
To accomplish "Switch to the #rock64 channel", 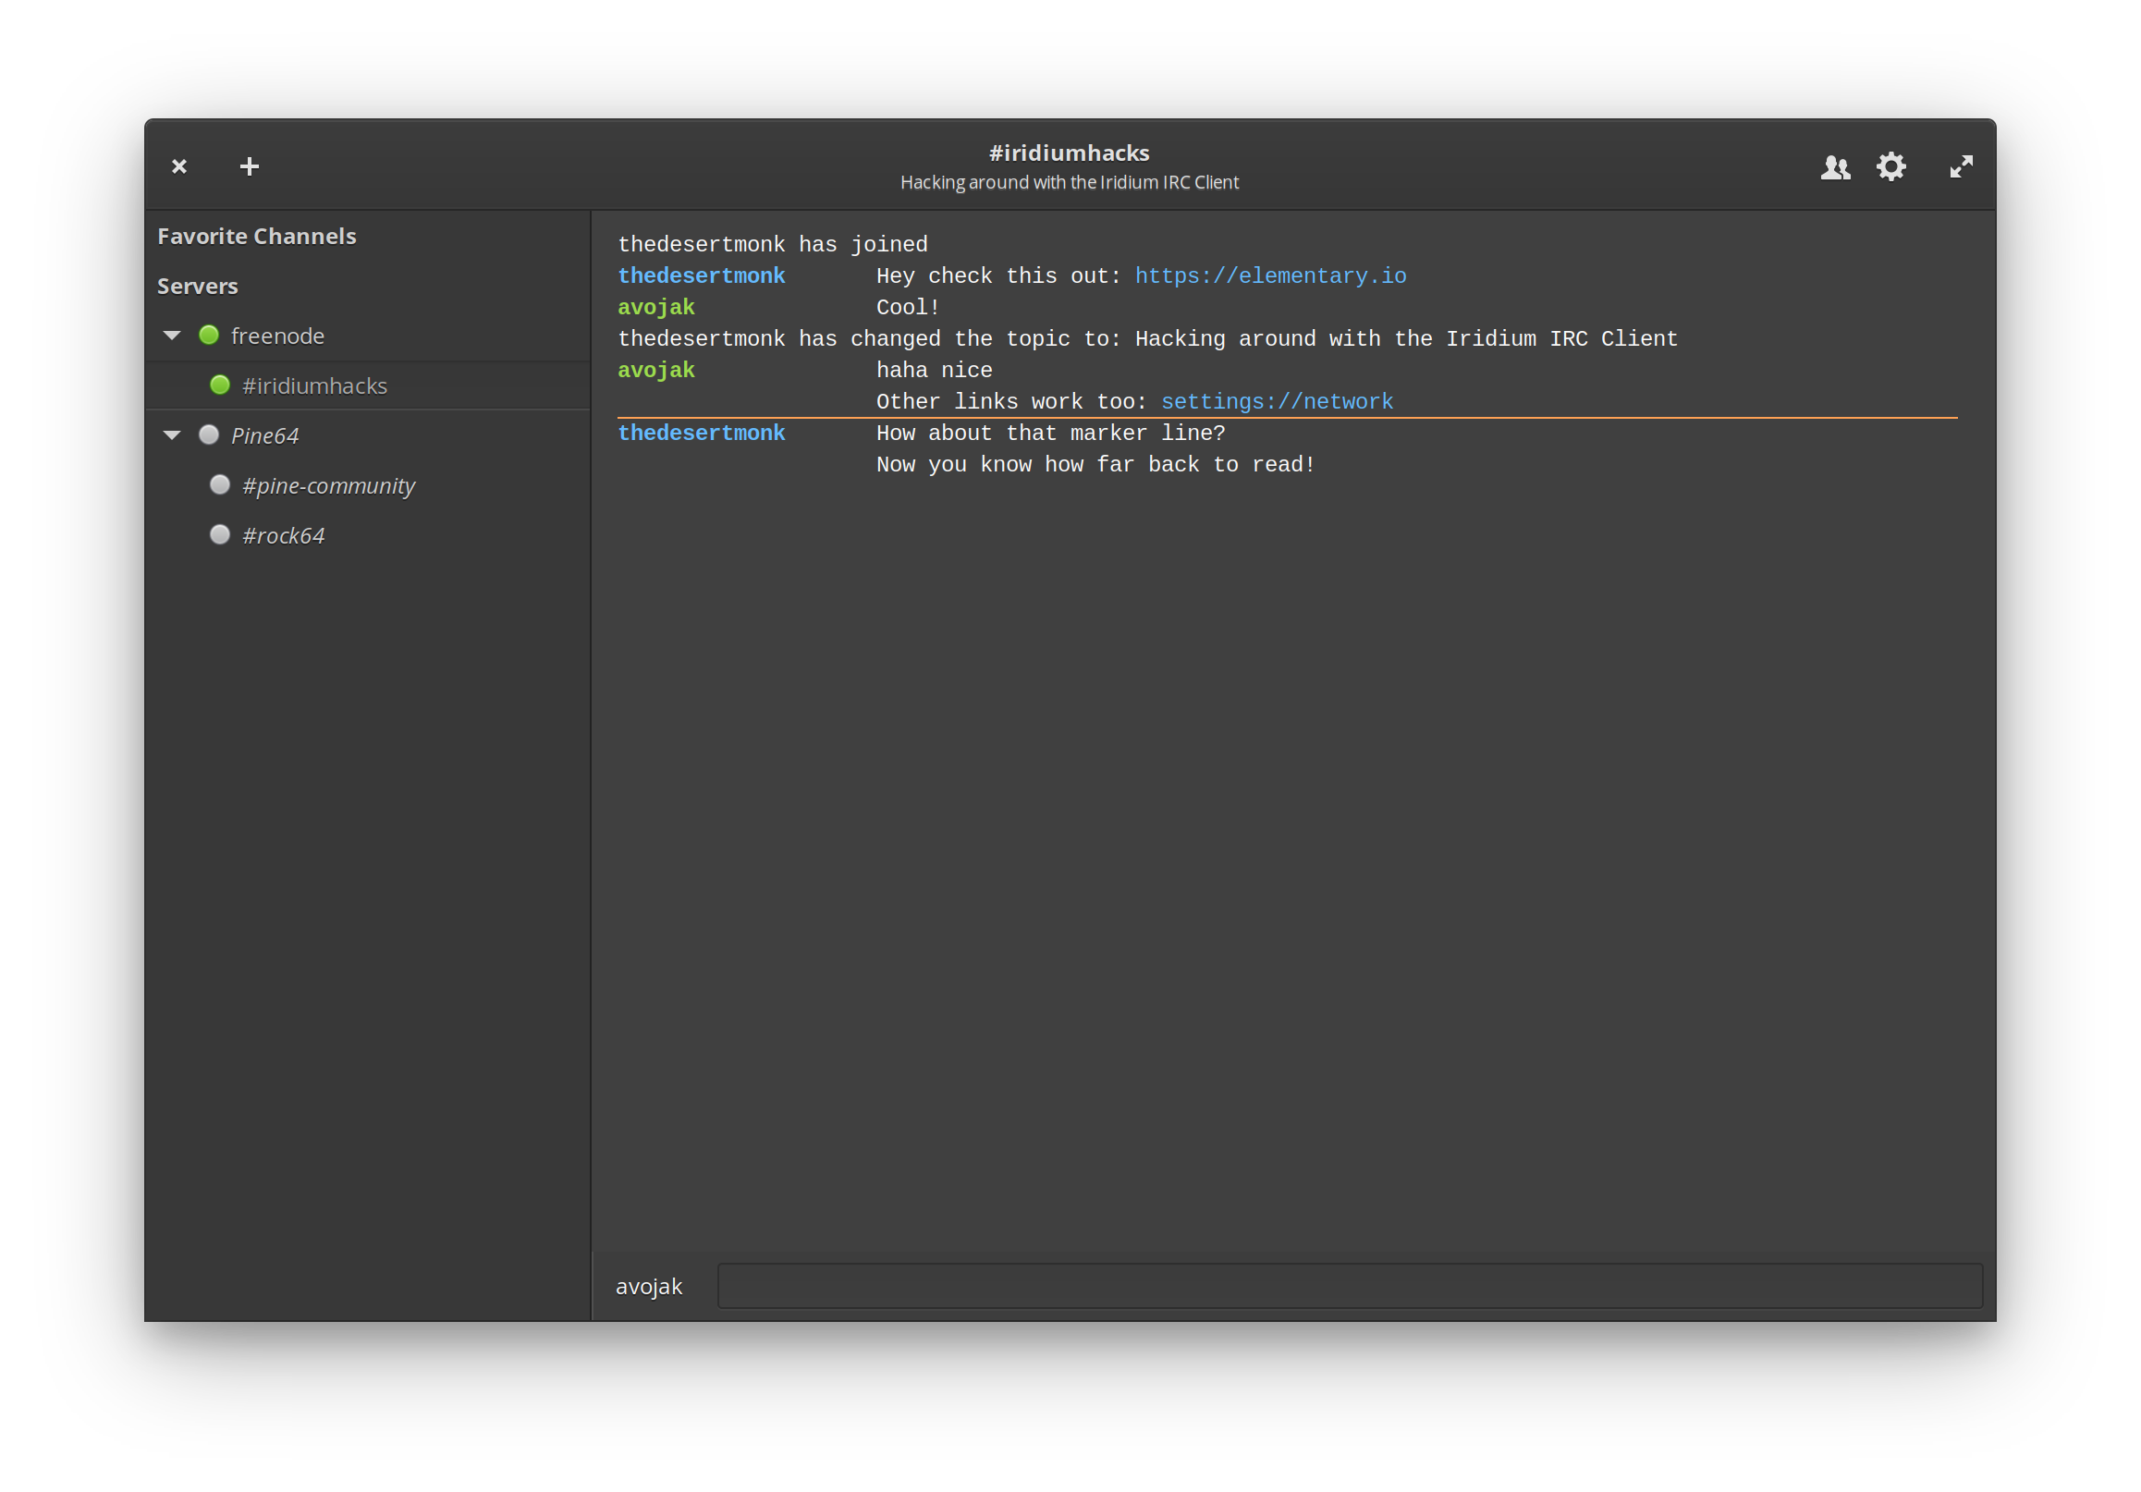I will [x=284, y=536].
